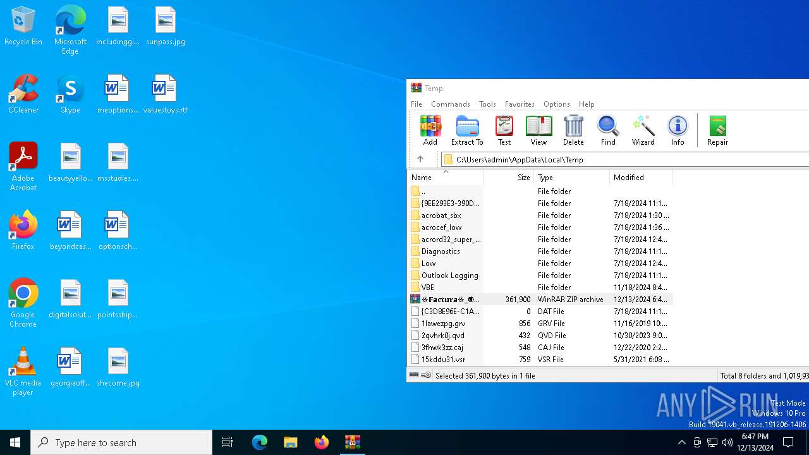Open the Favorites menu
The height and width of the screenshot is (455, 809).
[520, 104]
